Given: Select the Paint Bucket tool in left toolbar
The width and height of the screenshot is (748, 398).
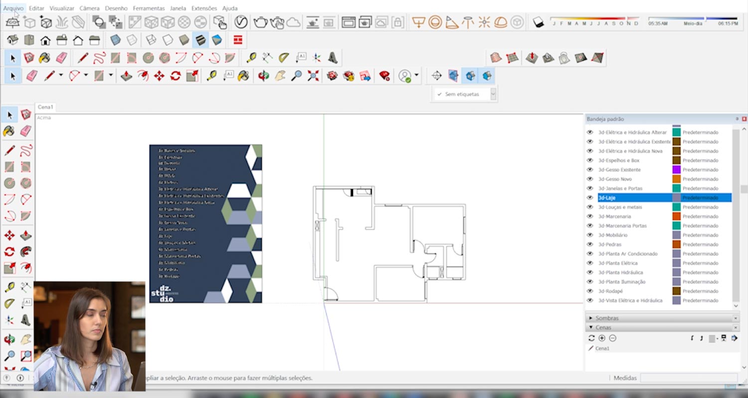Looking at the screenshot, I should (9, 131).
